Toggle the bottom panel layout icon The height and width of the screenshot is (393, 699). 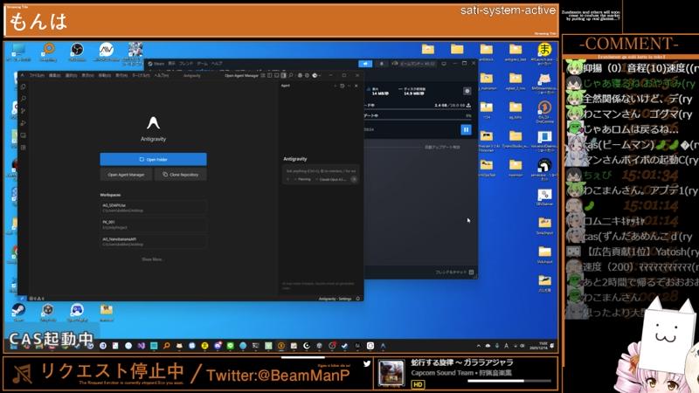[276, 75]
